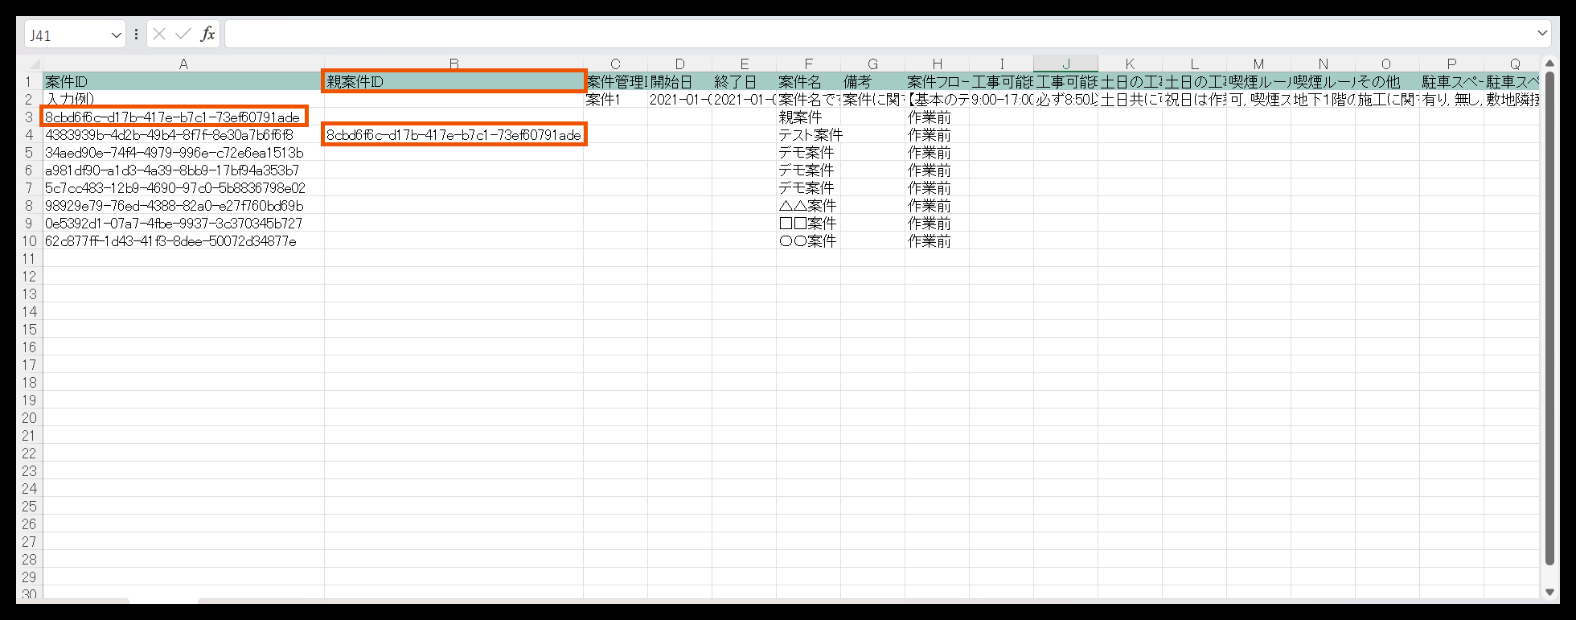Select column Q header
This screenshot has width=1576, height=620.
tap(1512, 64)
